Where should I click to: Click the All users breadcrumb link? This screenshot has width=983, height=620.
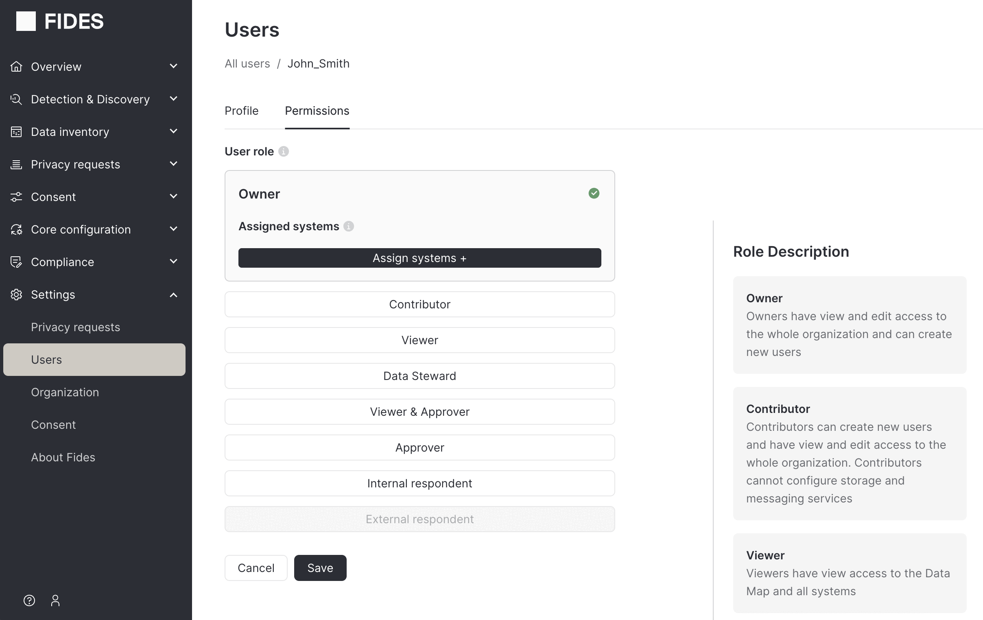point(247,64)
